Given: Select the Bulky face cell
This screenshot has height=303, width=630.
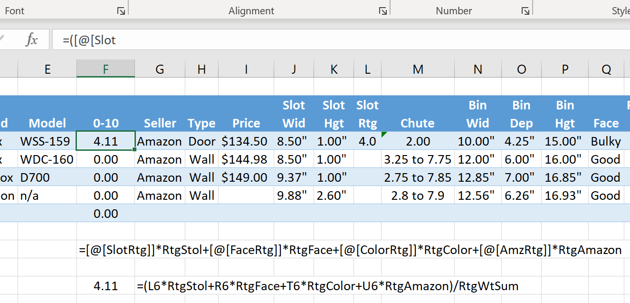Looking at the screenshot, I should pos(606,141).
